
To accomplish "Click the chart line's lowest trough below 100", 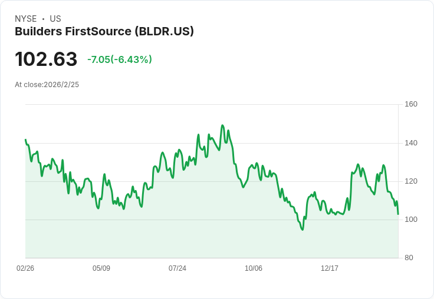I will click(x=303, y=230).
